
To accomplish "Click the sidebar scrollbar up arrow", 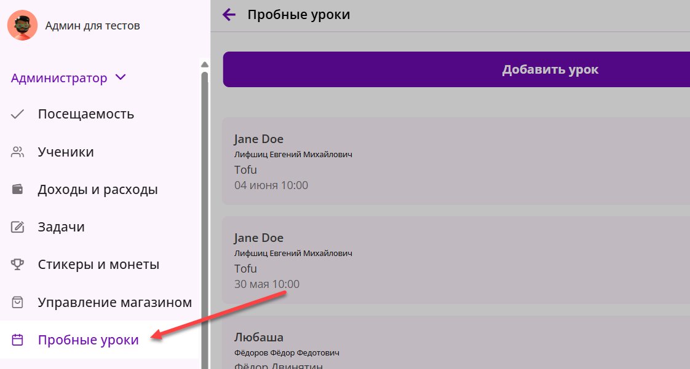I will [204, 64].
